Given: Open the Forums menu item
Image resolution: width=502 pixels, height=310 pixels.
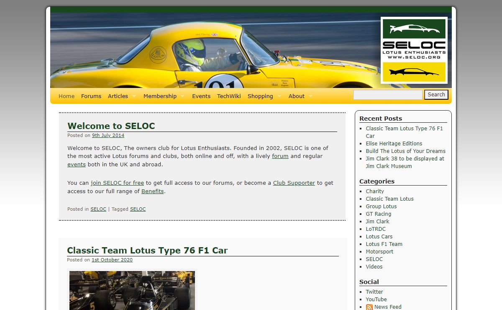Looking at the screenshot, I should [91, 96].
